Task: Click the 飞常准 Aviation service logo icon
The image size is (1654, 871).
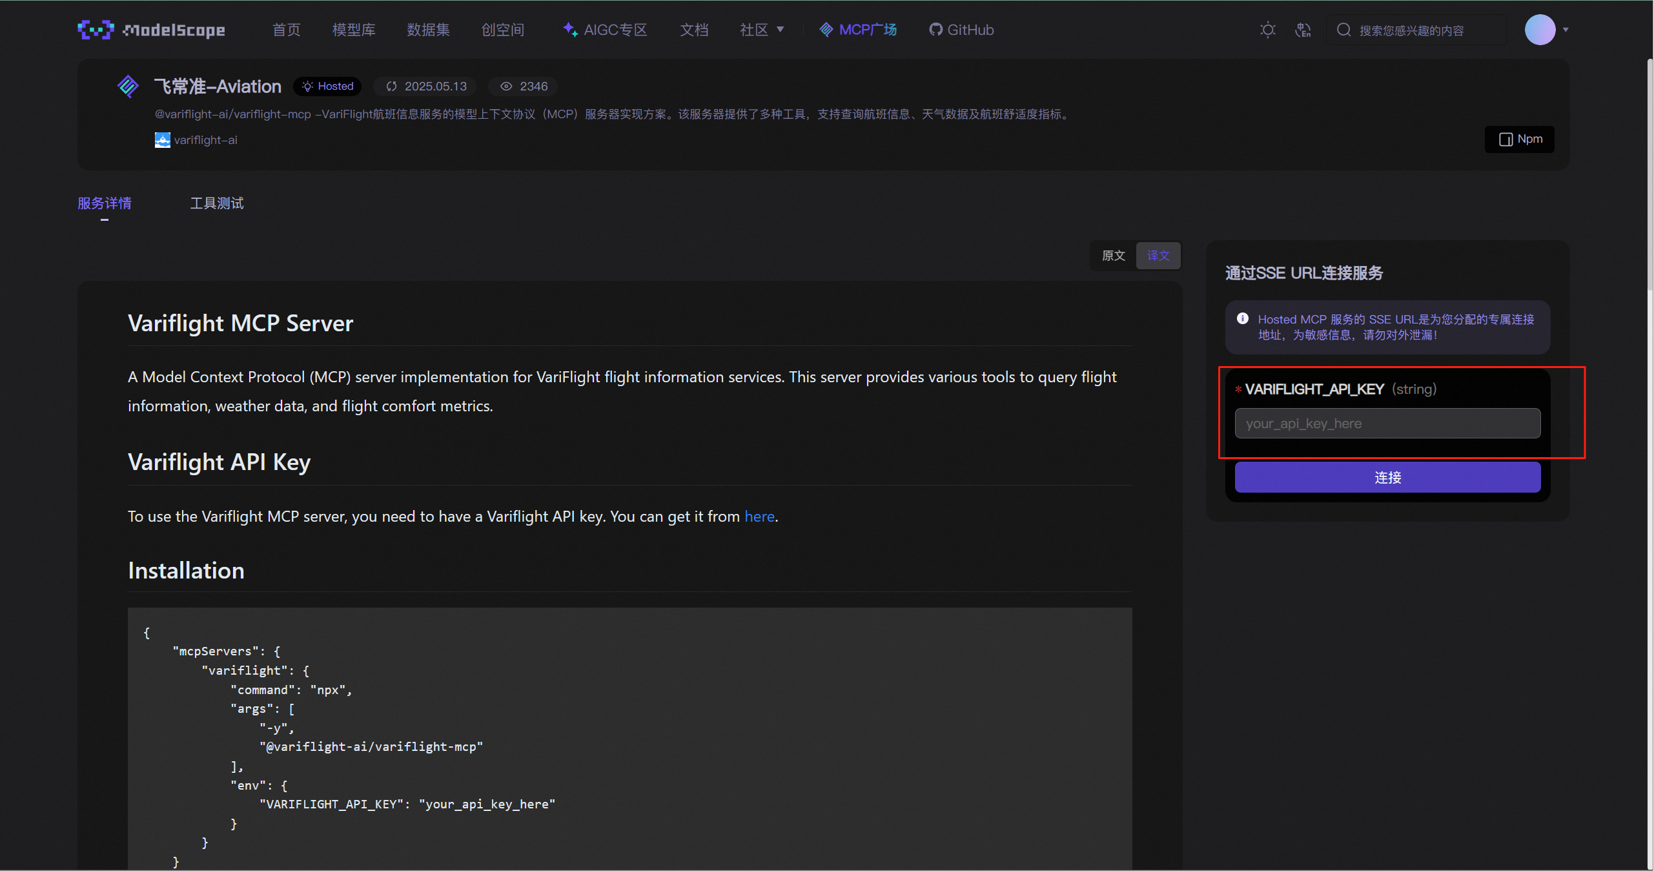Action: (x=128, y=86)
